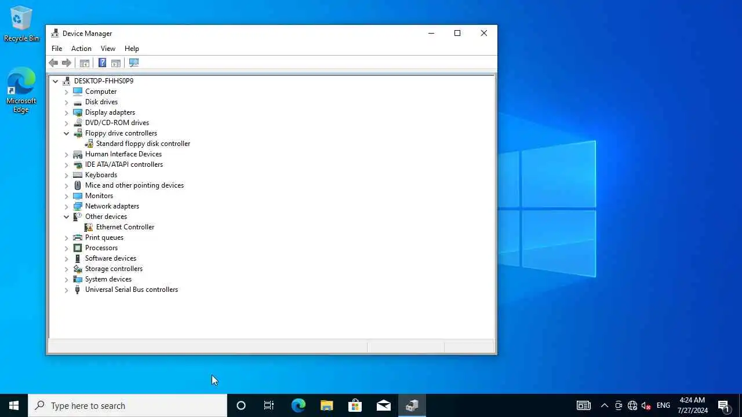Viewport: 742px width, 417px height.
Task: Click the Human Interface Devices icon
Action: (x=78, y=154)
